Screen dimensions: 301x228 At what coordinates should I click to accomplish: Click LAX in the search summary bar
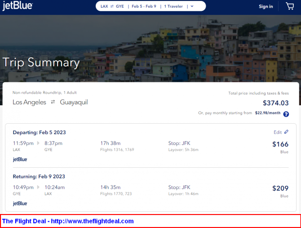point(104,6)
